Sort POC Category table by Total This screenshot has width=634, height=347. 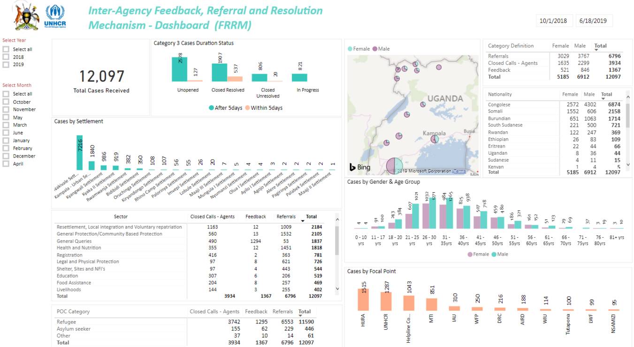tap(305, 311)
